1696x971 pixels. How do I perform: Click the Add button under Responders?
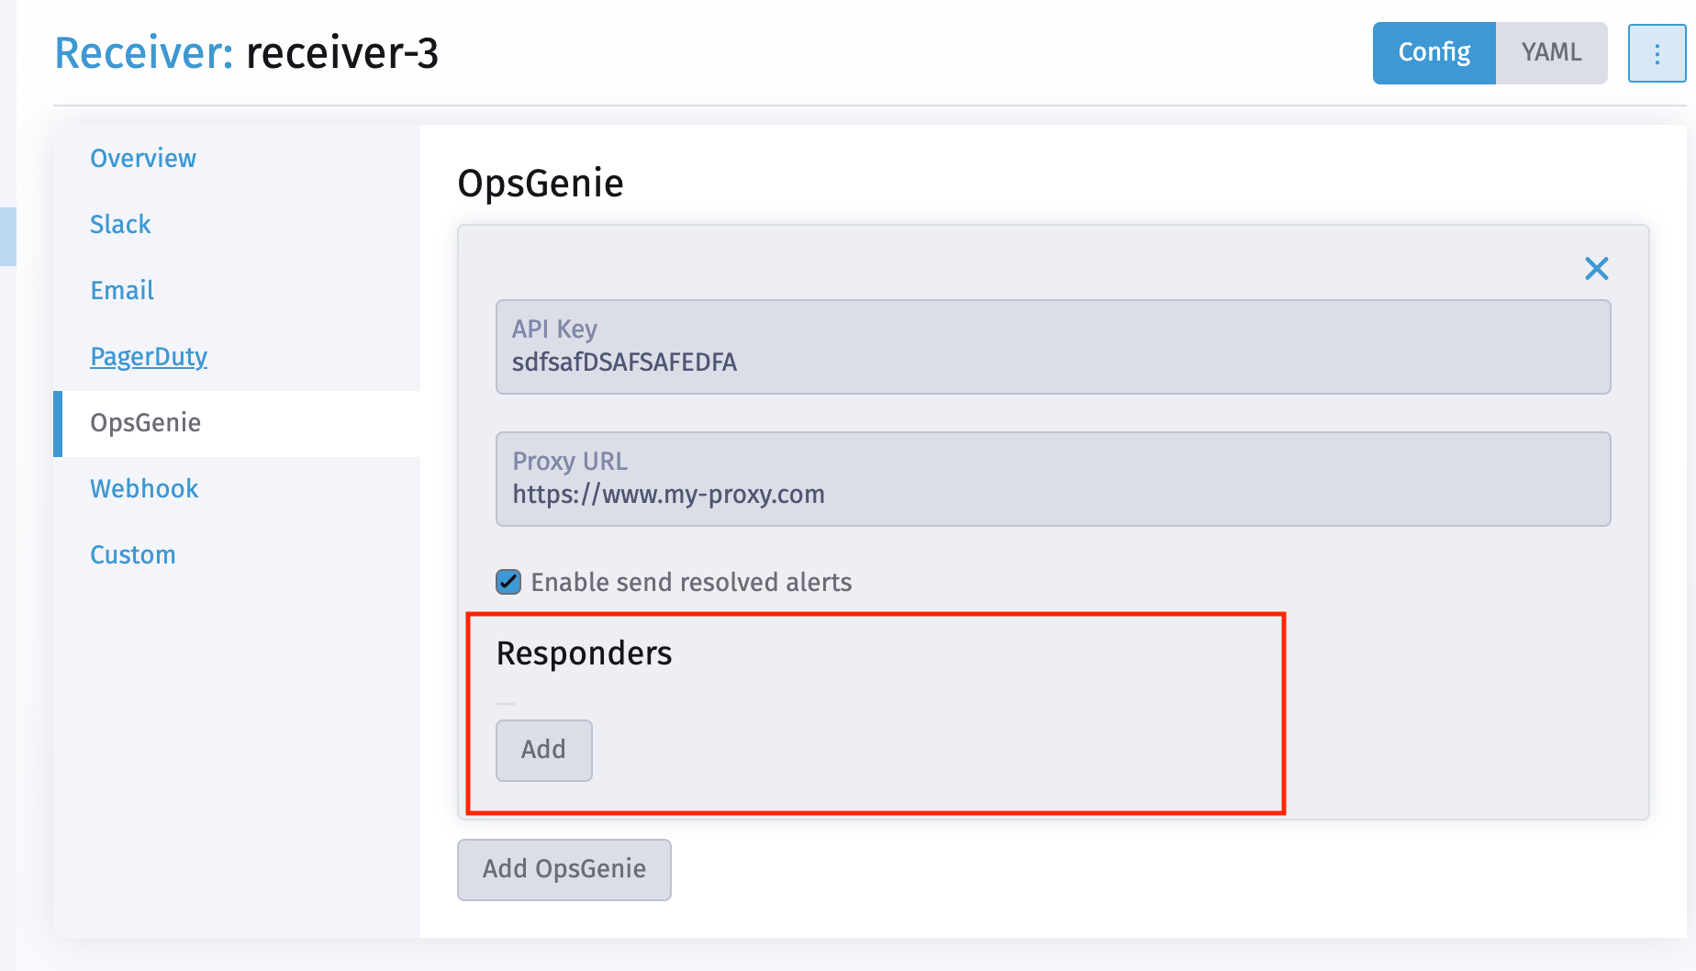(x=543, y=750)
